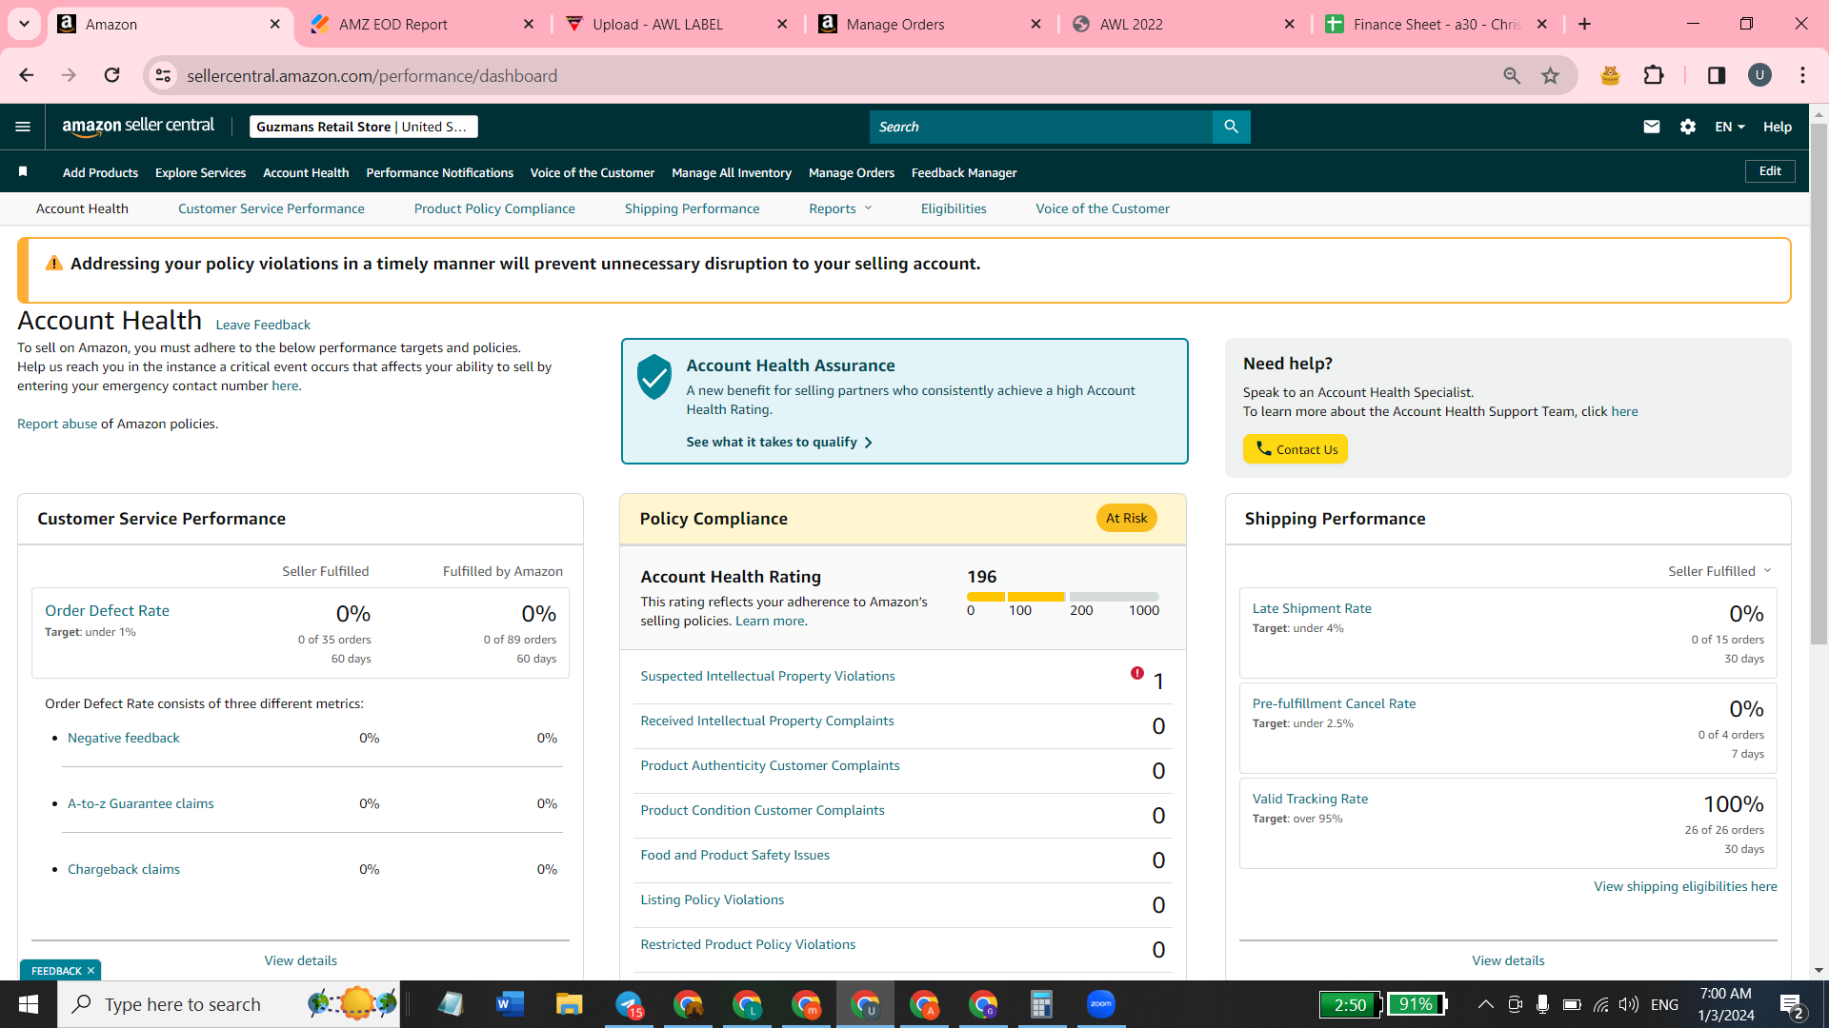Open Suspected Intellectual Property Violations
The width and height of the screenshot is (1829, 1028).
coord(768,676)
